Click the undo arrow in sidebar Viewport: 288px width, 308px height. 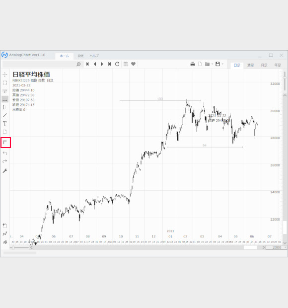(x=4, y=153)
